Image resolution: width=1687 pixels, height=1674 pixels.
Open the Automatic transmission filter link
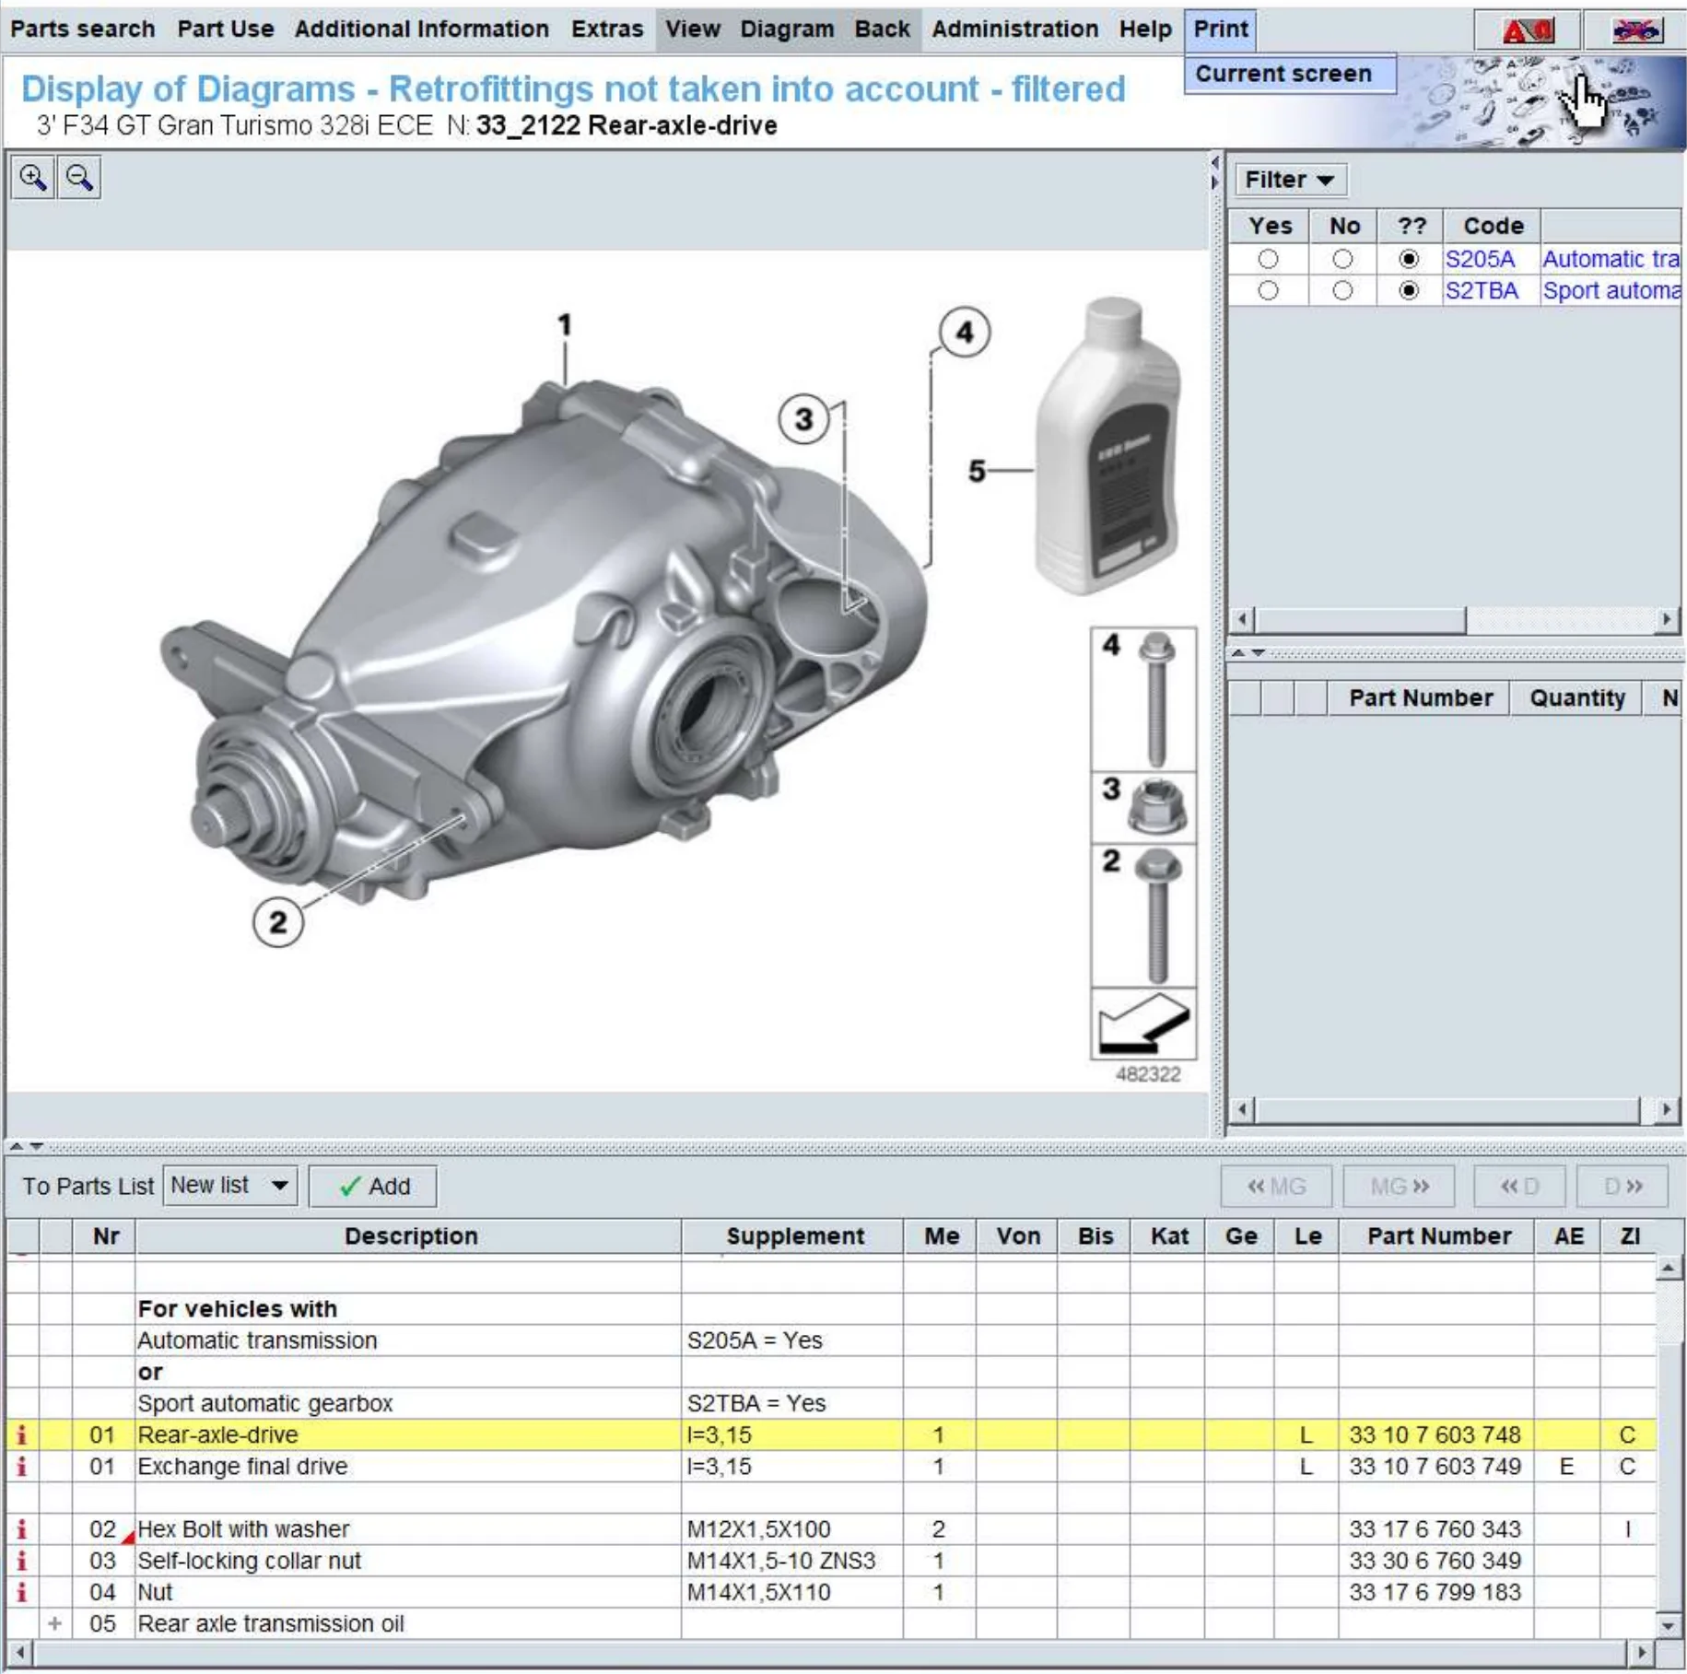tap(1611, 259)
